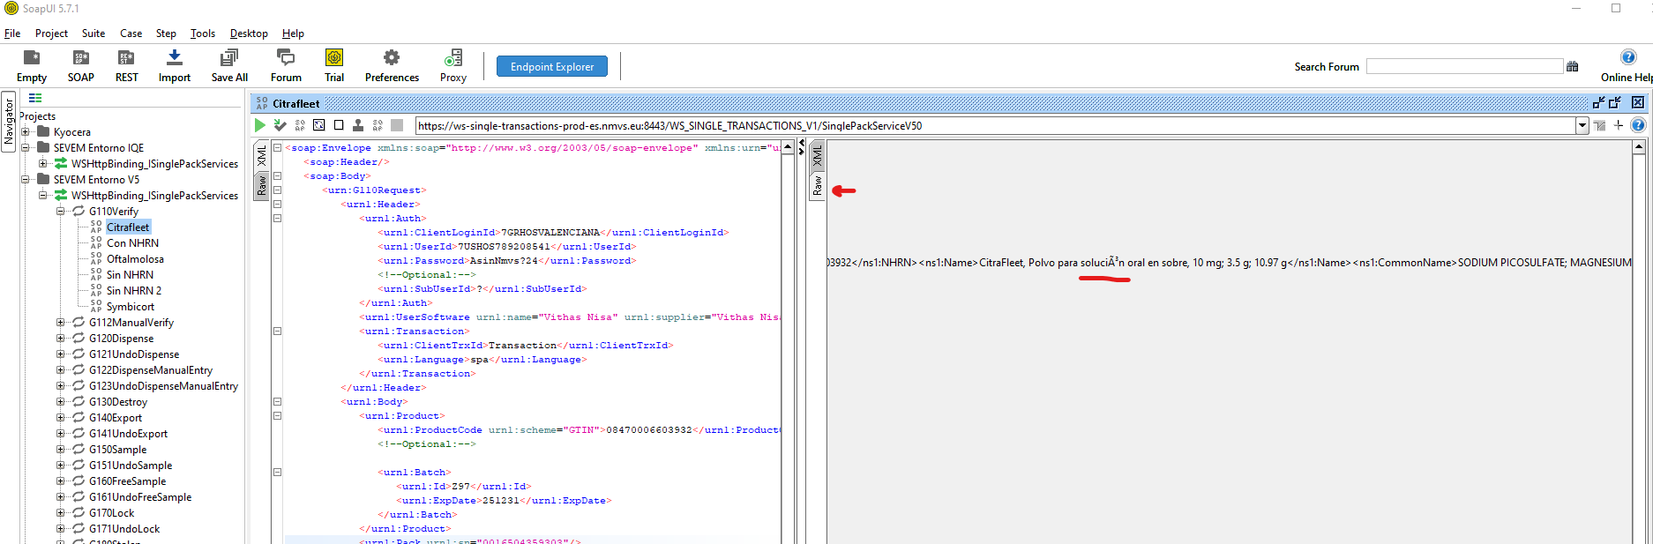The image size is (1653, 544).
Task: Click the empty square request toolbar icon
Action: point(339,125)
